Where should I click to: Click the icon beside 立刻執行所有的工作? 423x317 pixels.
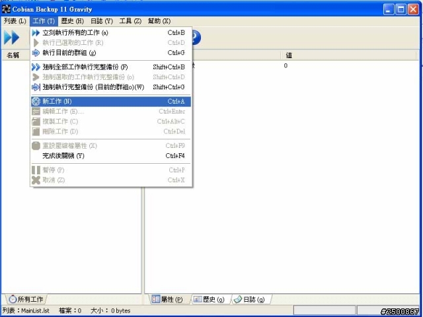(x=36, y=33)
